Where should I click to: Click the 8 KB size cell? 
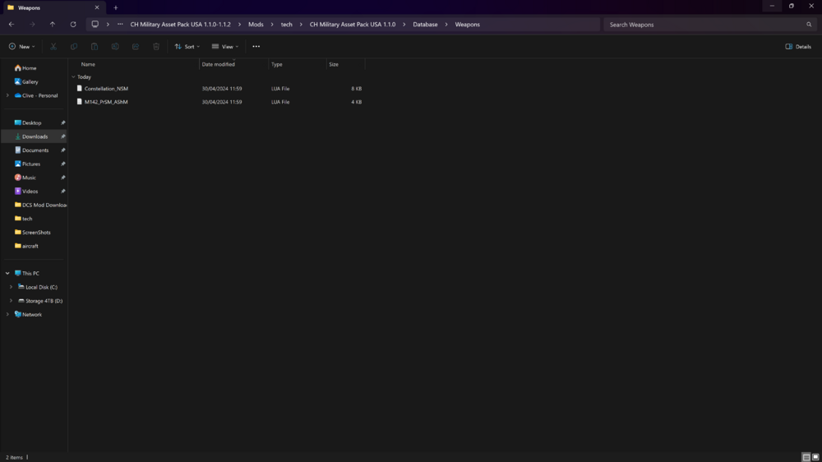[356, 89]
